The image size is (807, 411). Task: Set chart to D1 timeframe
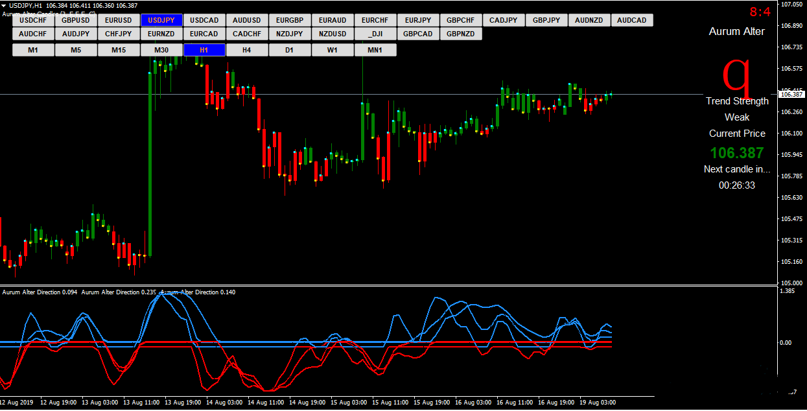(x=290, y=50)
